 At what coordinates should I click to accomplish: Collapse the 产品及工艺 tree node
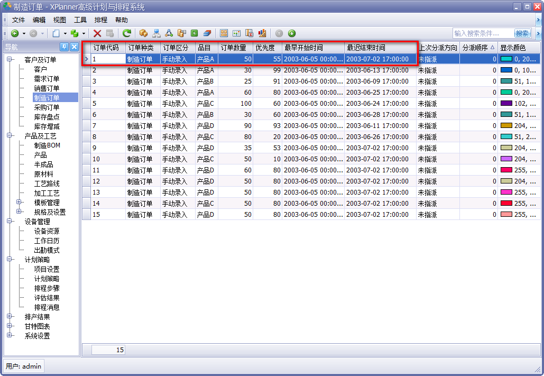[10, 136]
